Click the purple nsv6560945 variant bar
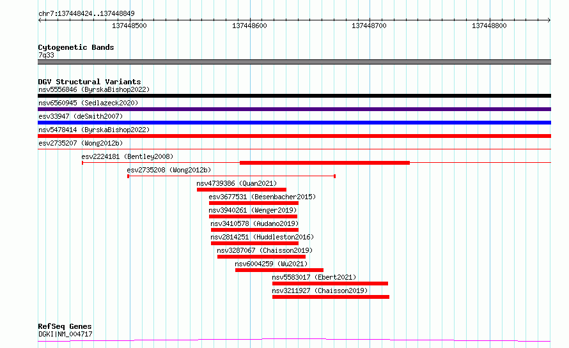Viewport: 569px width, 348px height. click(294, 109)
